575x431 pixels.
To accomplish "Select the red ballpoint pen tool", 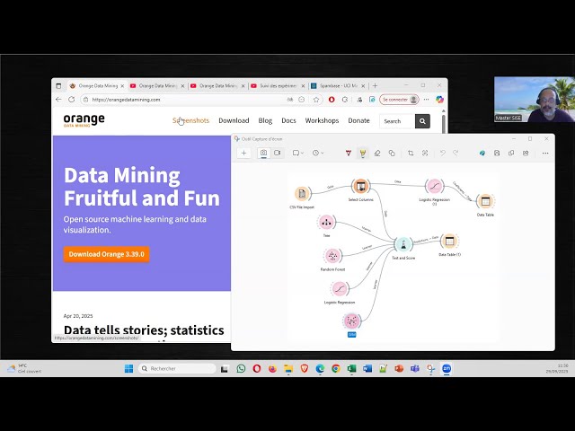I will point(349,153).
